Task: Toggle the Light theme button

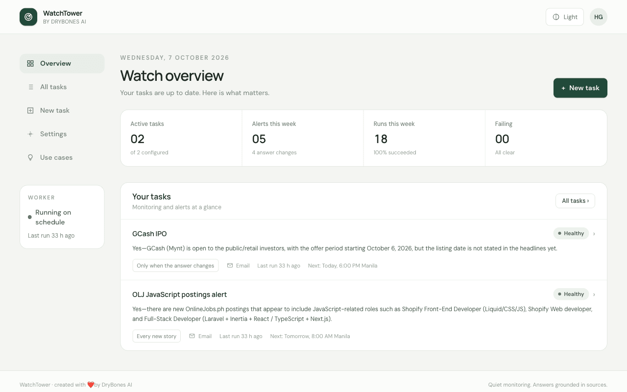Action: [x=565, y=17]
